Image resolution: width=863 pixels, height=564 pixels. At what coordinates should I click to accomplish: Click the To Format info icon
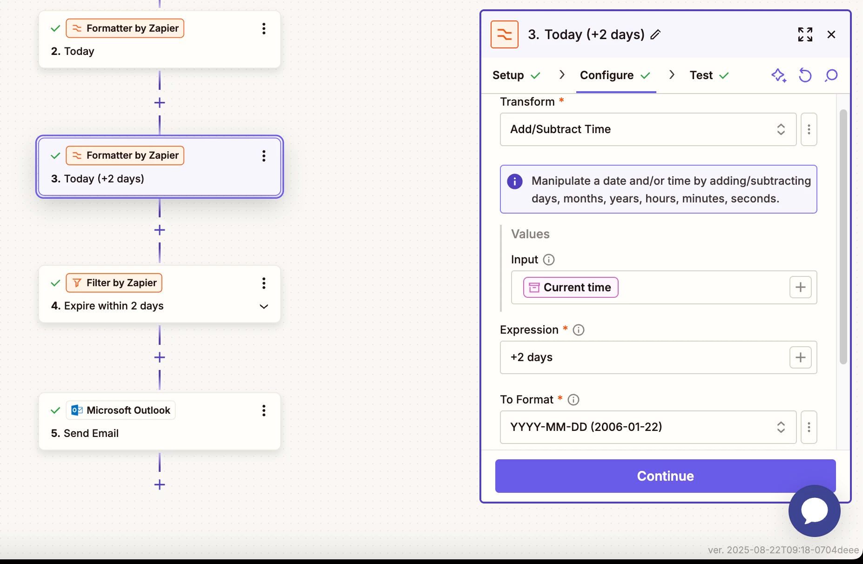pos(573,400)
